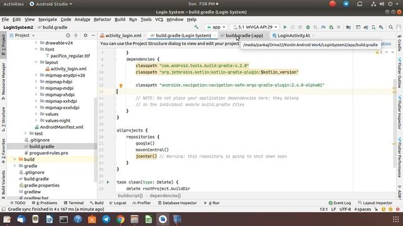Open the Terminal from the dock
The height and width of the screenshot is (226, 403).
click(64, 219)
